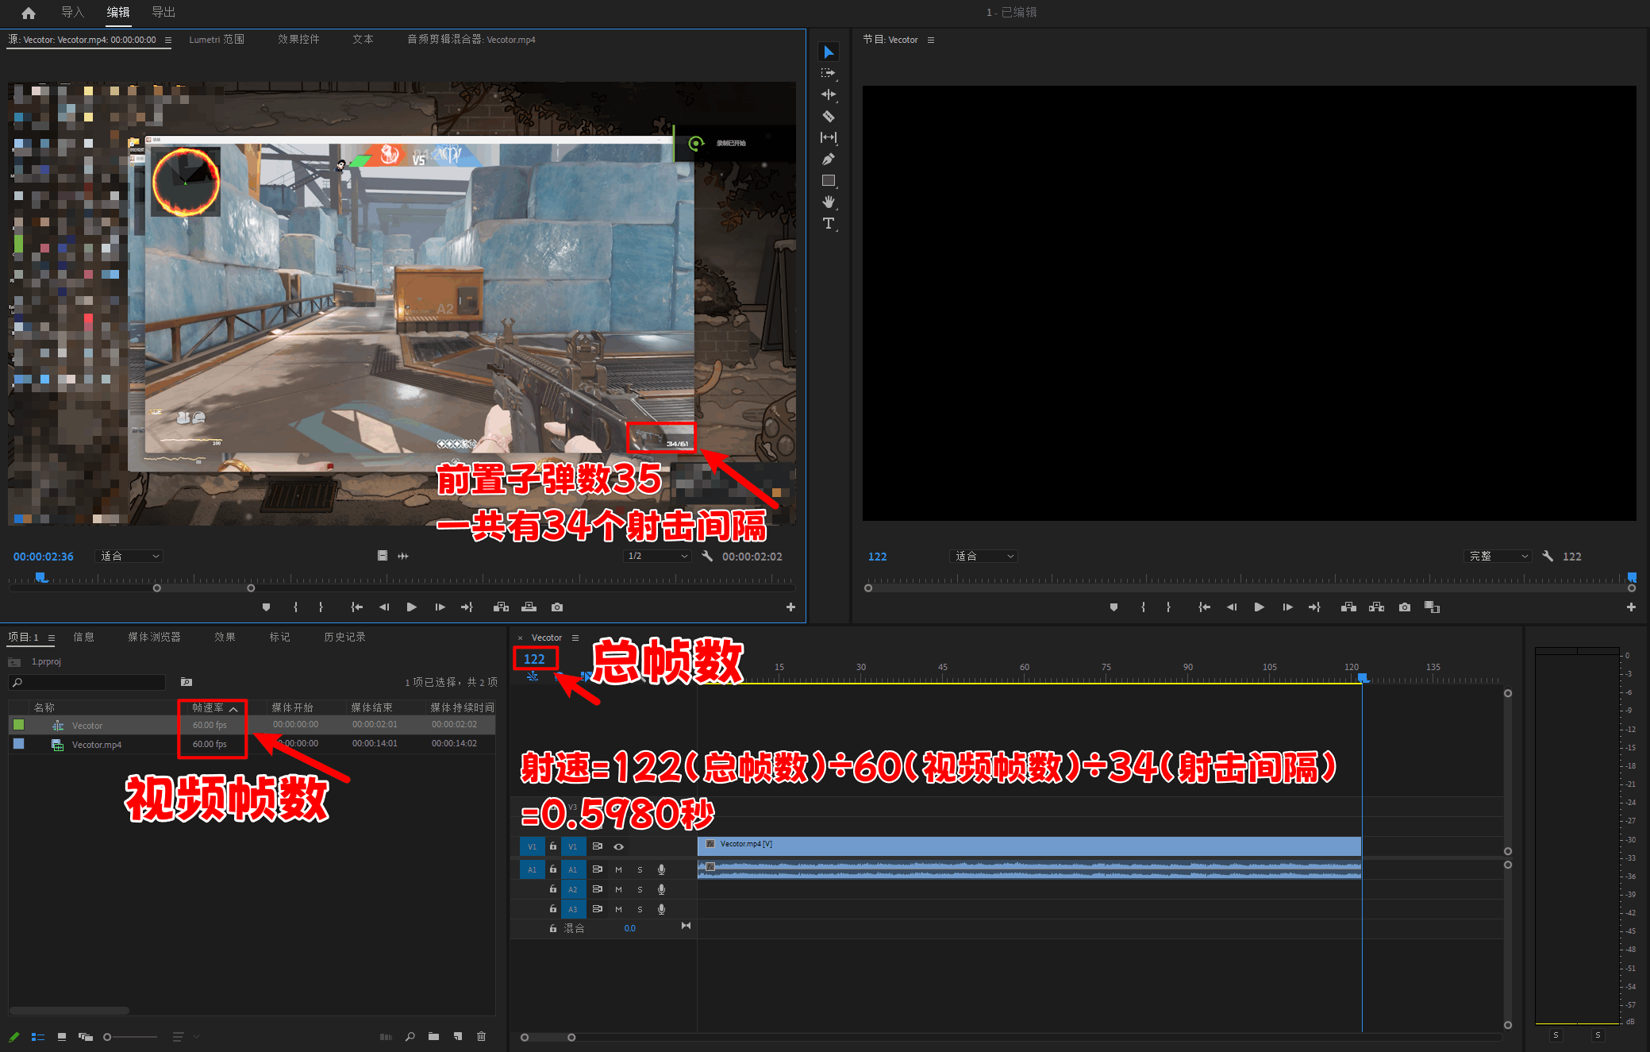Select the Pen tool

click(x=829, y=159)
